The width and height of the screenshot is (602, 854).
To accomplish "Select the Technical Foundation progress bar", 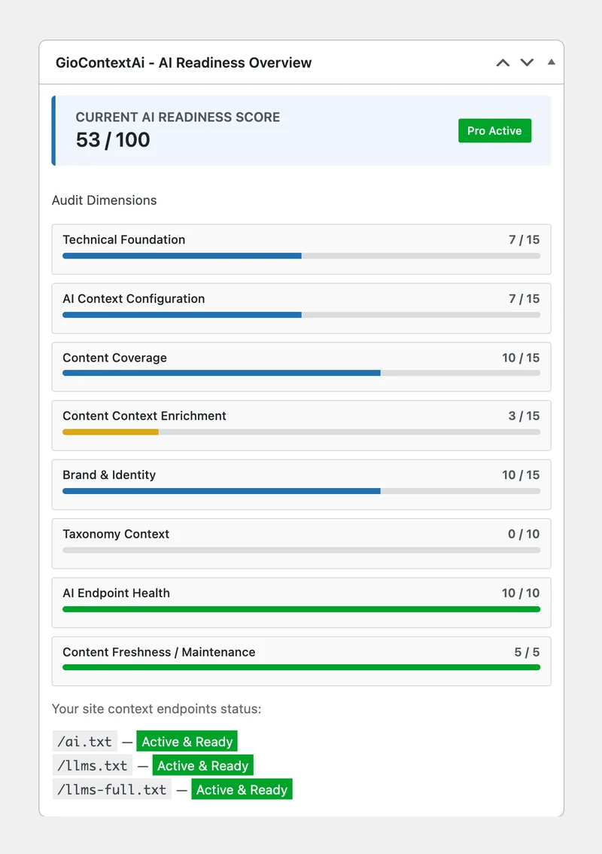I will point(302,256).
